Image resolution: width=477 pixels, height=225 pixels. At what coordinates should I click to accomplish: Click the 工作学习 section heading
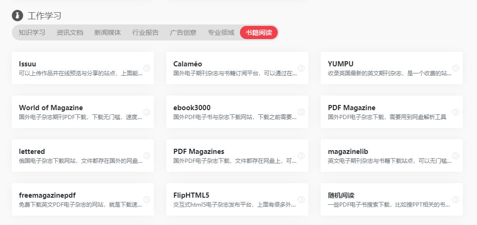(44, 16)
